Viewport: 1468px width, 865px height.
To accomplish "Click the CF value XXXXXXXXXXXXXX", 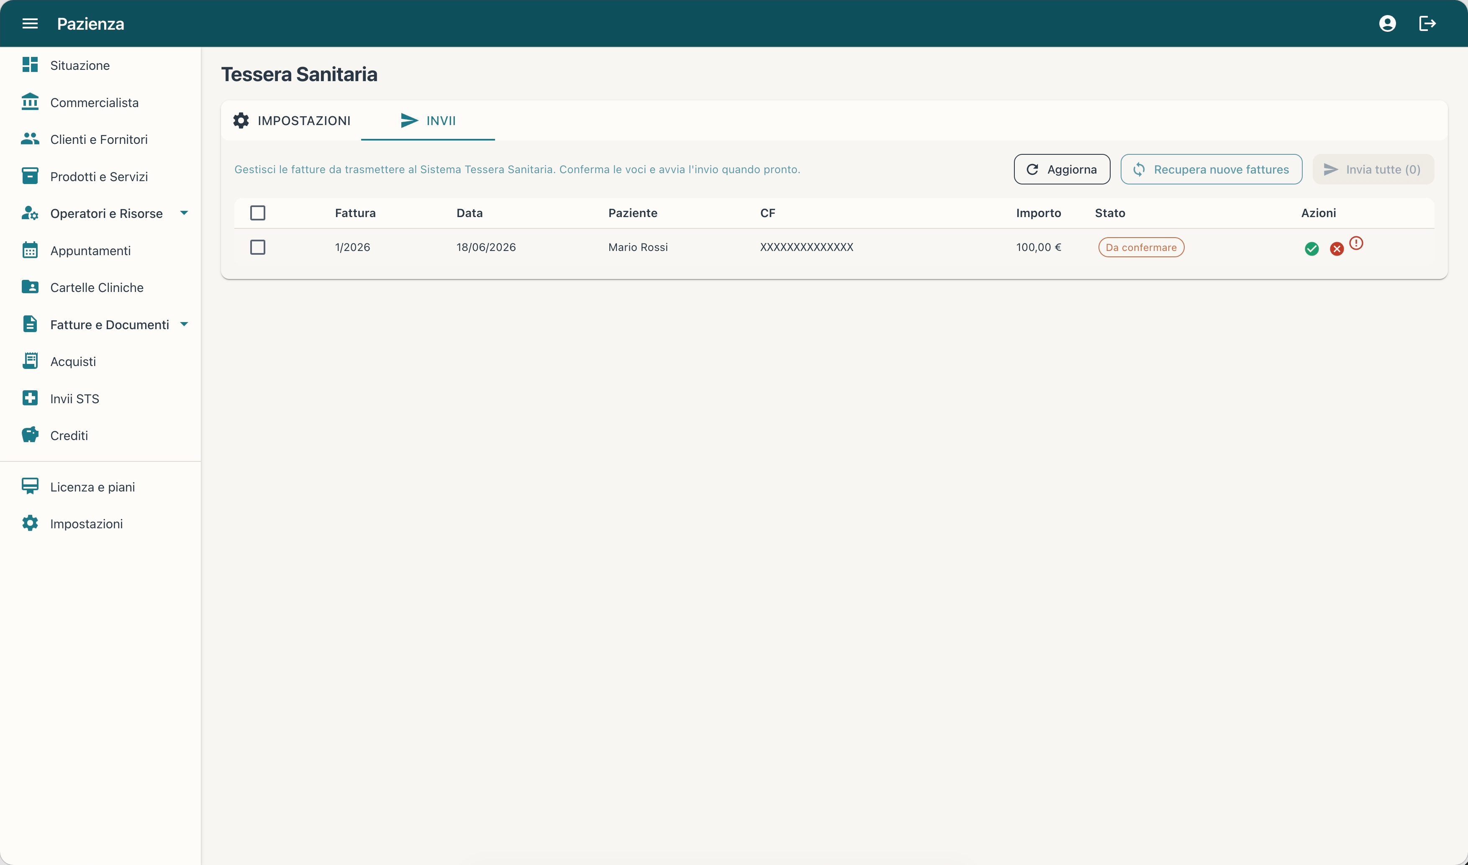I will tap(806, 247).
